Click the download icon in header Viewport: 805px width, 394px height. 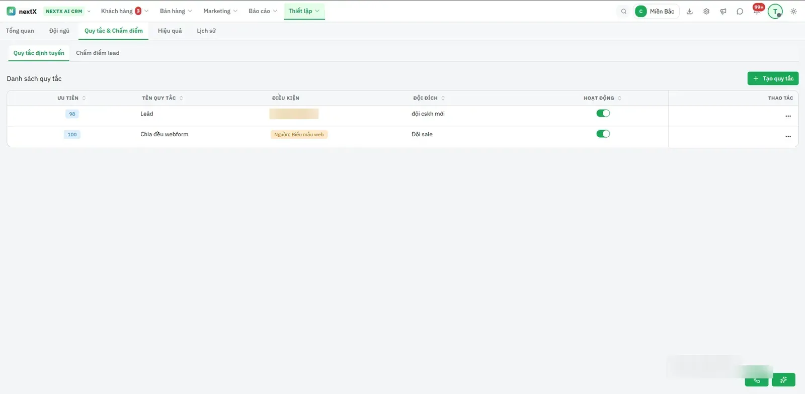point(690,12)
